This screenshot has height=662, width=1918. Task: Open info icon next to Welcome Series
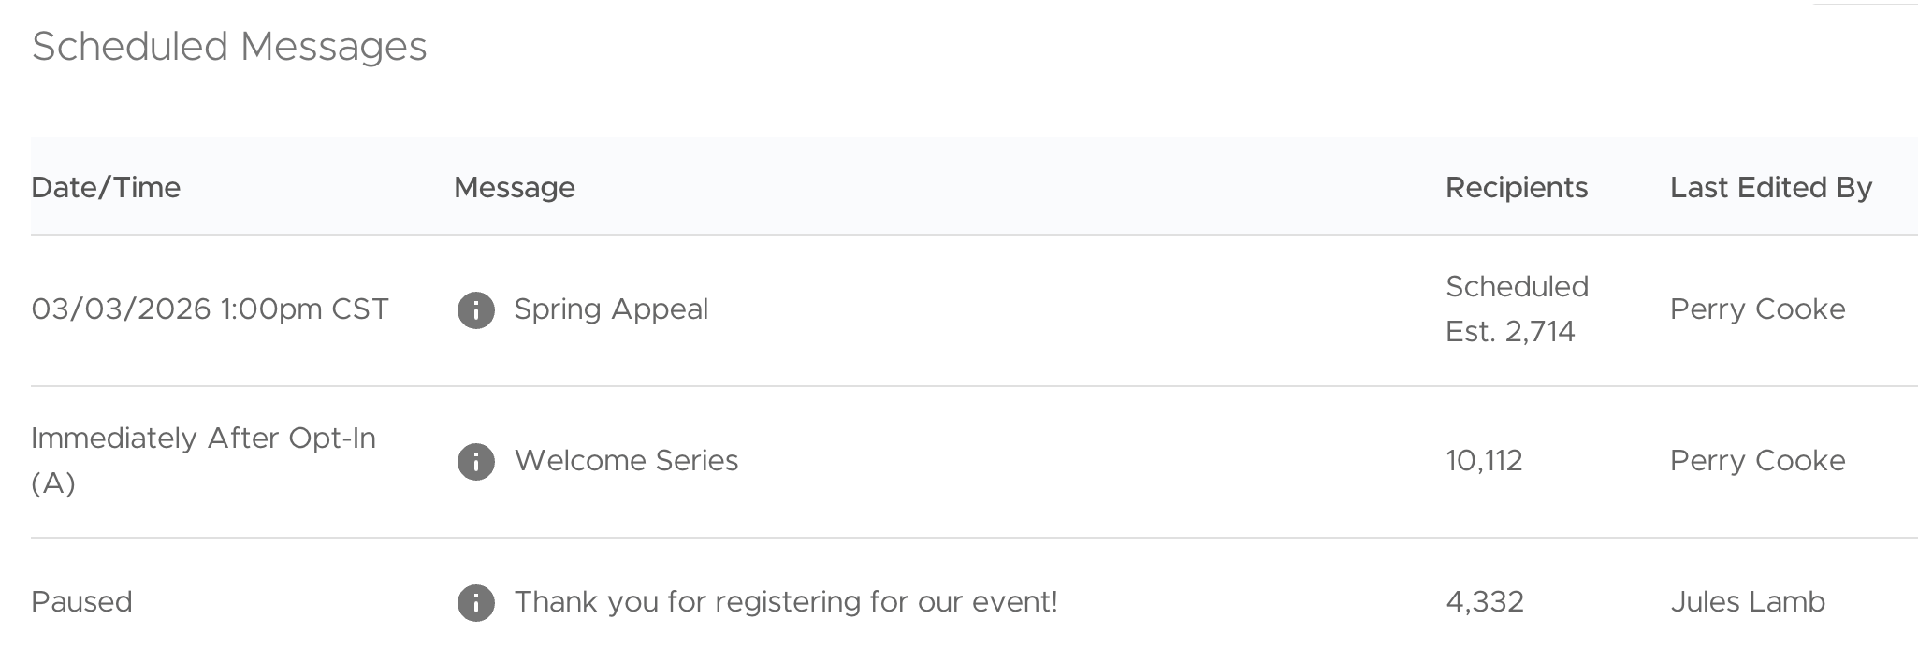pyautogui.click(x=475, y=461)
